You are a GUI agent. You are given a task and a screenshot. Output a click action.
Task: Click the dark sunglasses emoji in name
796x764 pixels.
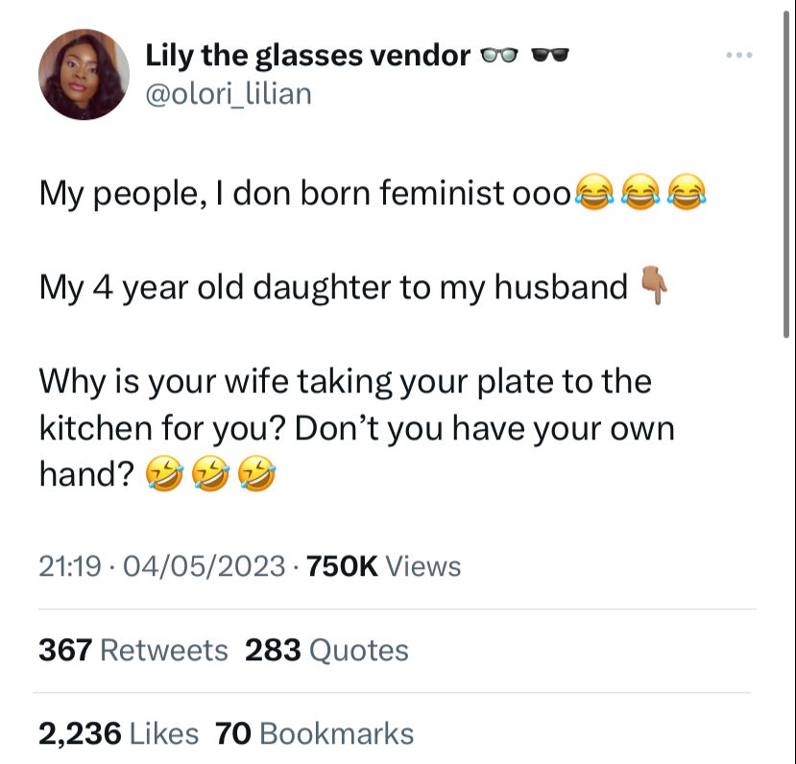click(550, 55)
